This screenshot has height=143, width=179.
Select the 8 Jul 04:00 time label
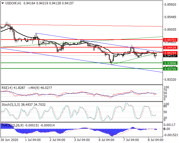155,140
